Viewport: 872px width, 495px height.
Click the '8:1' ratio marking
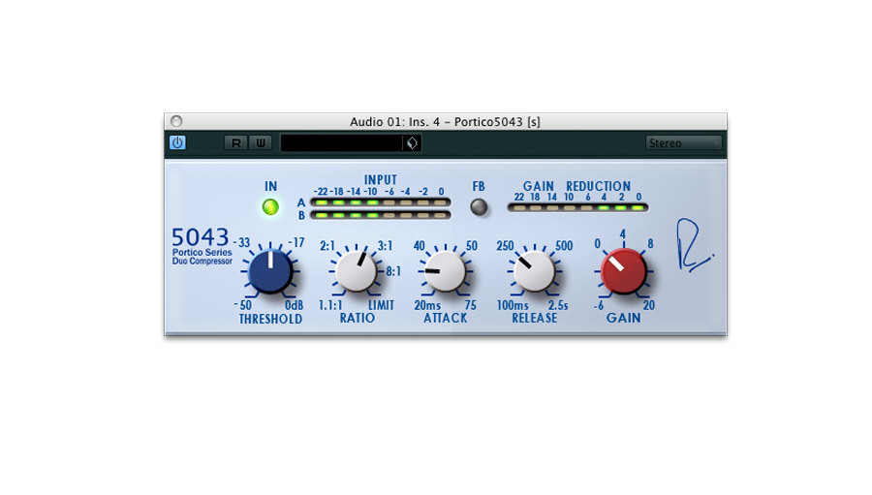coord(393,271)
